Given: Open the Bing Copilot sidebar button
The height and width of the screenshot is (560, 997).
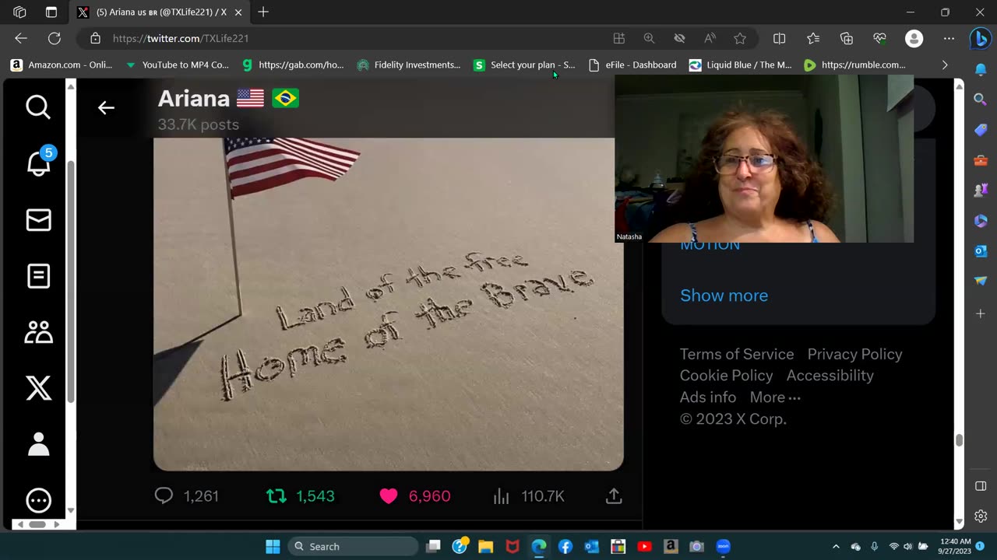Looking at the screenshot, I should tap(981, 39).
